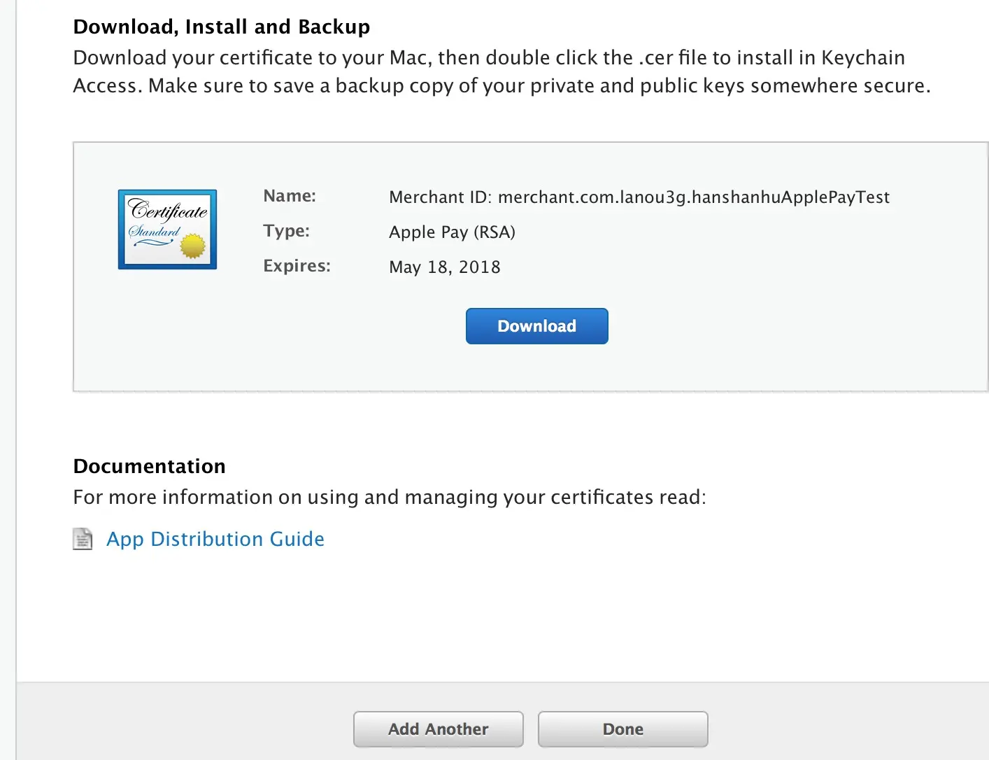Click the left page border strip
The height and width of the screenshot is (760, 989).
[x=8, y=378]
